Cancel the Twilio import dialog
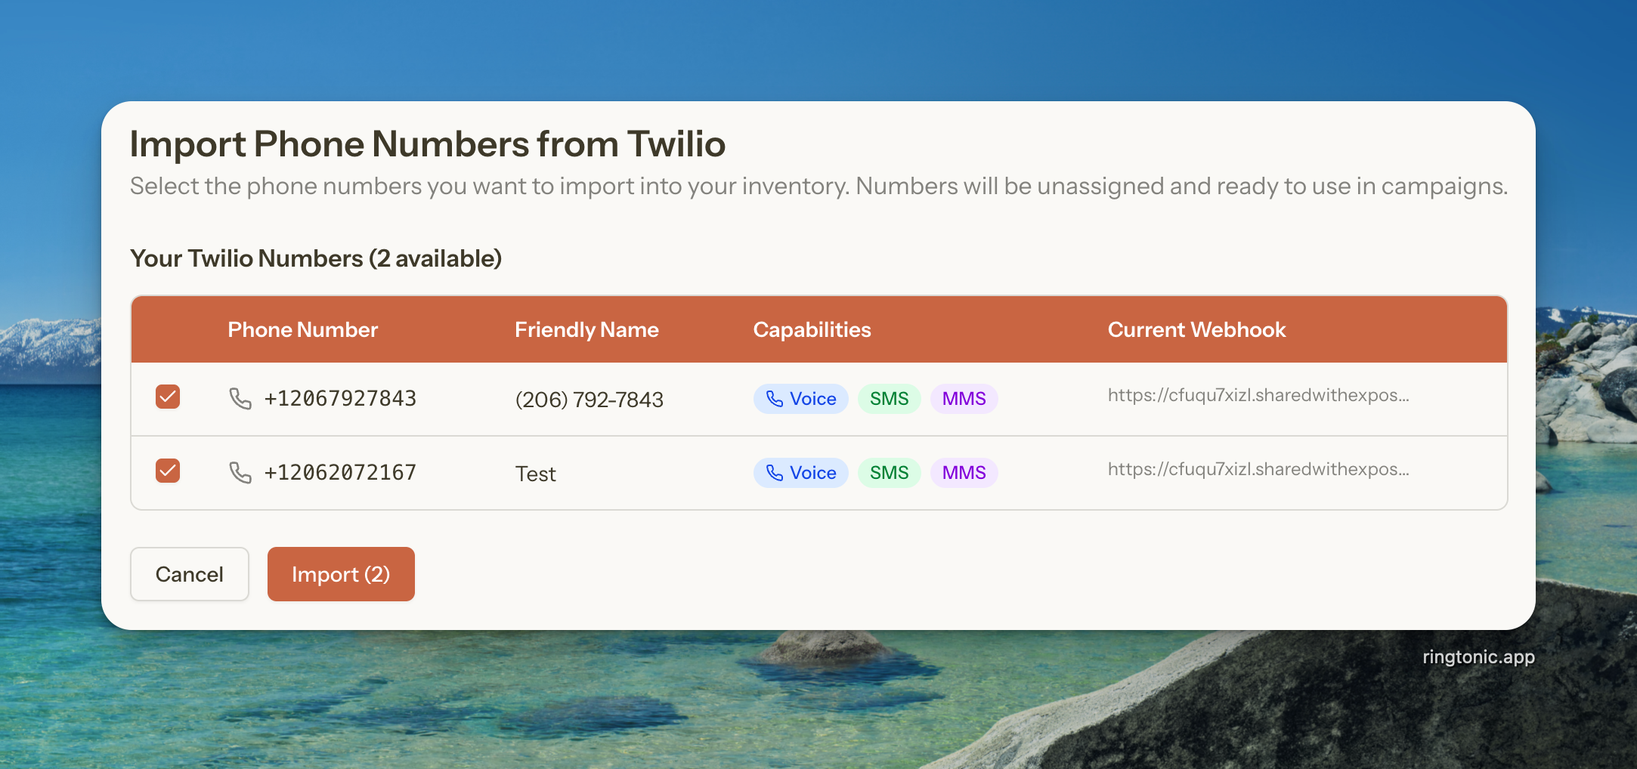This screenshot has height=769, width=1637. (190, 574)
